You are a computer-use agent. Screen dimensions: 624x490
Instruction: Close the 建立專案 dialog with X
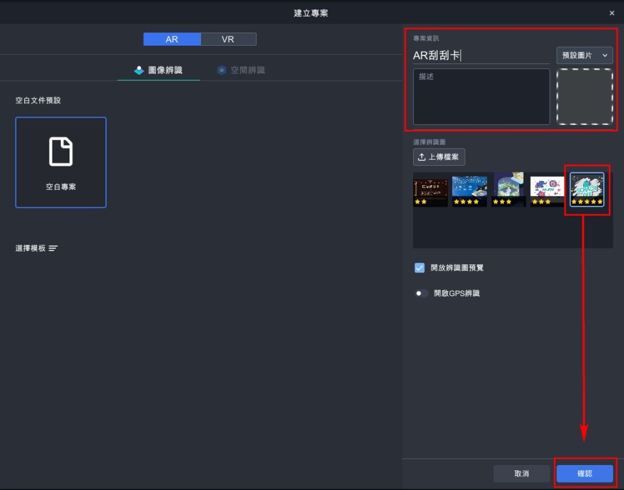coord(612,13)
